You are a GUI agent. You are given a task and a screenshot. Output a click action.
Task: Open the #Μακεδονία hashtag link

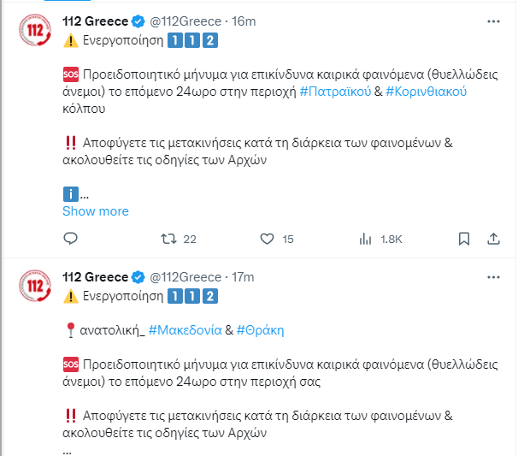pyautogui.click(x=185, y=329)
